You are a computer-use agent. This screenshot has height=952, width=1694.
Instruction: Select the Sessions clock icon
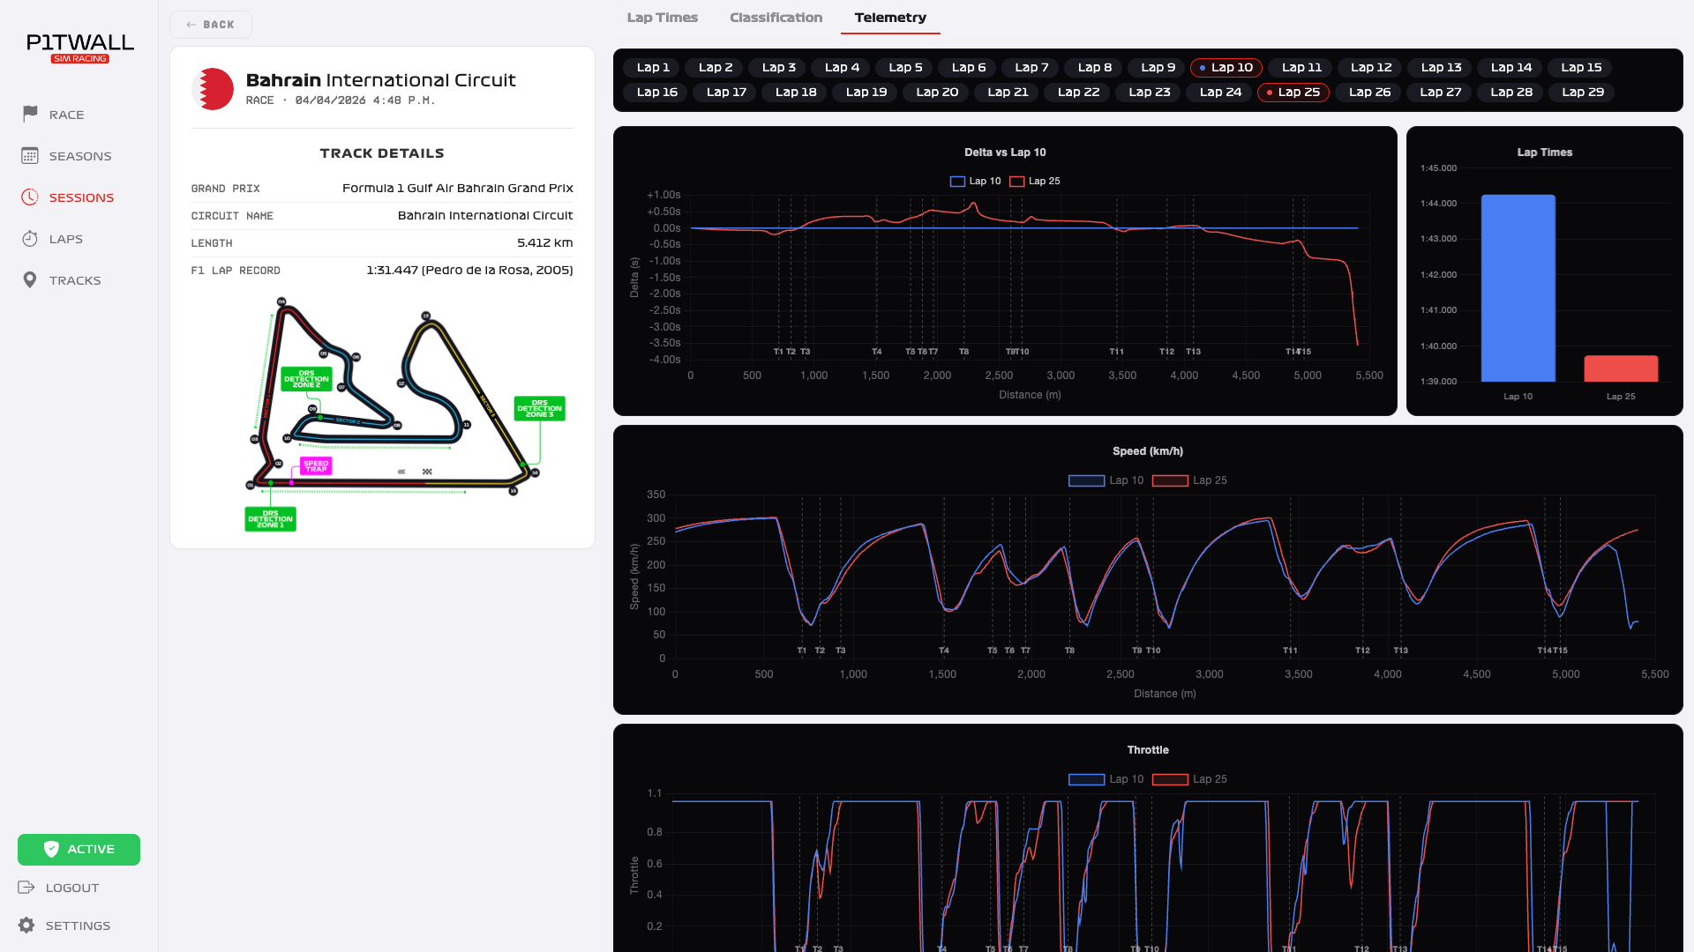click(x=30, y=197)
